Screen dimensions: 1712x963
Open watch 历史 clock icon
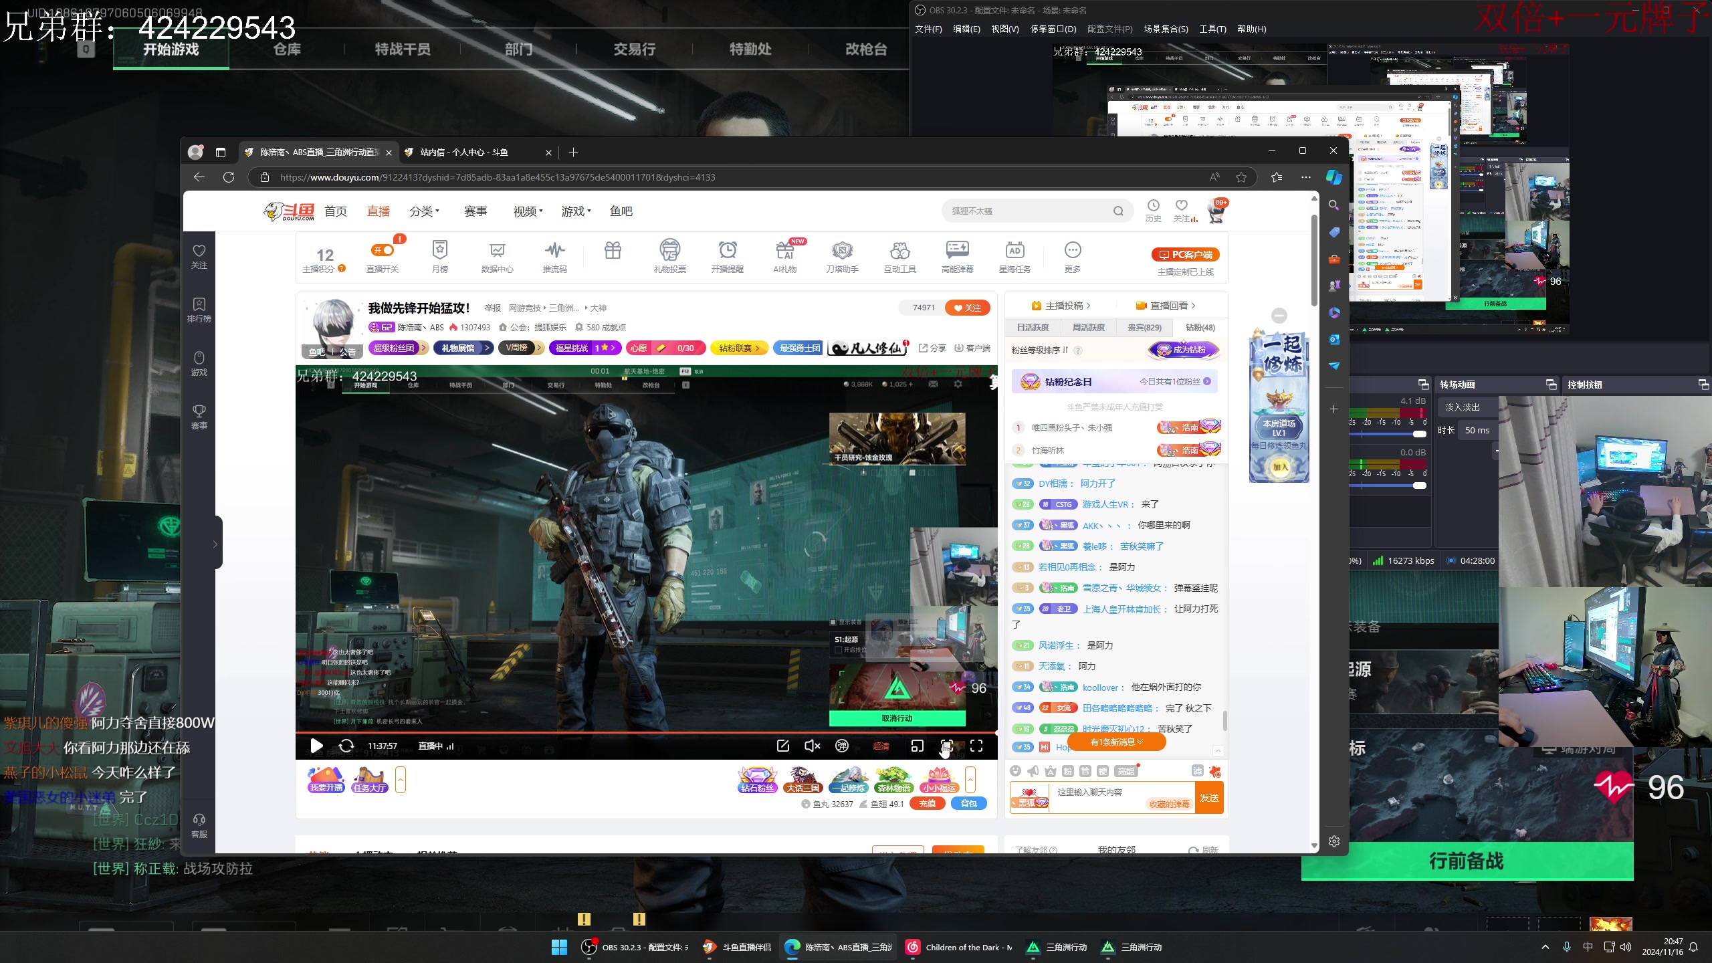[1153, 210]
